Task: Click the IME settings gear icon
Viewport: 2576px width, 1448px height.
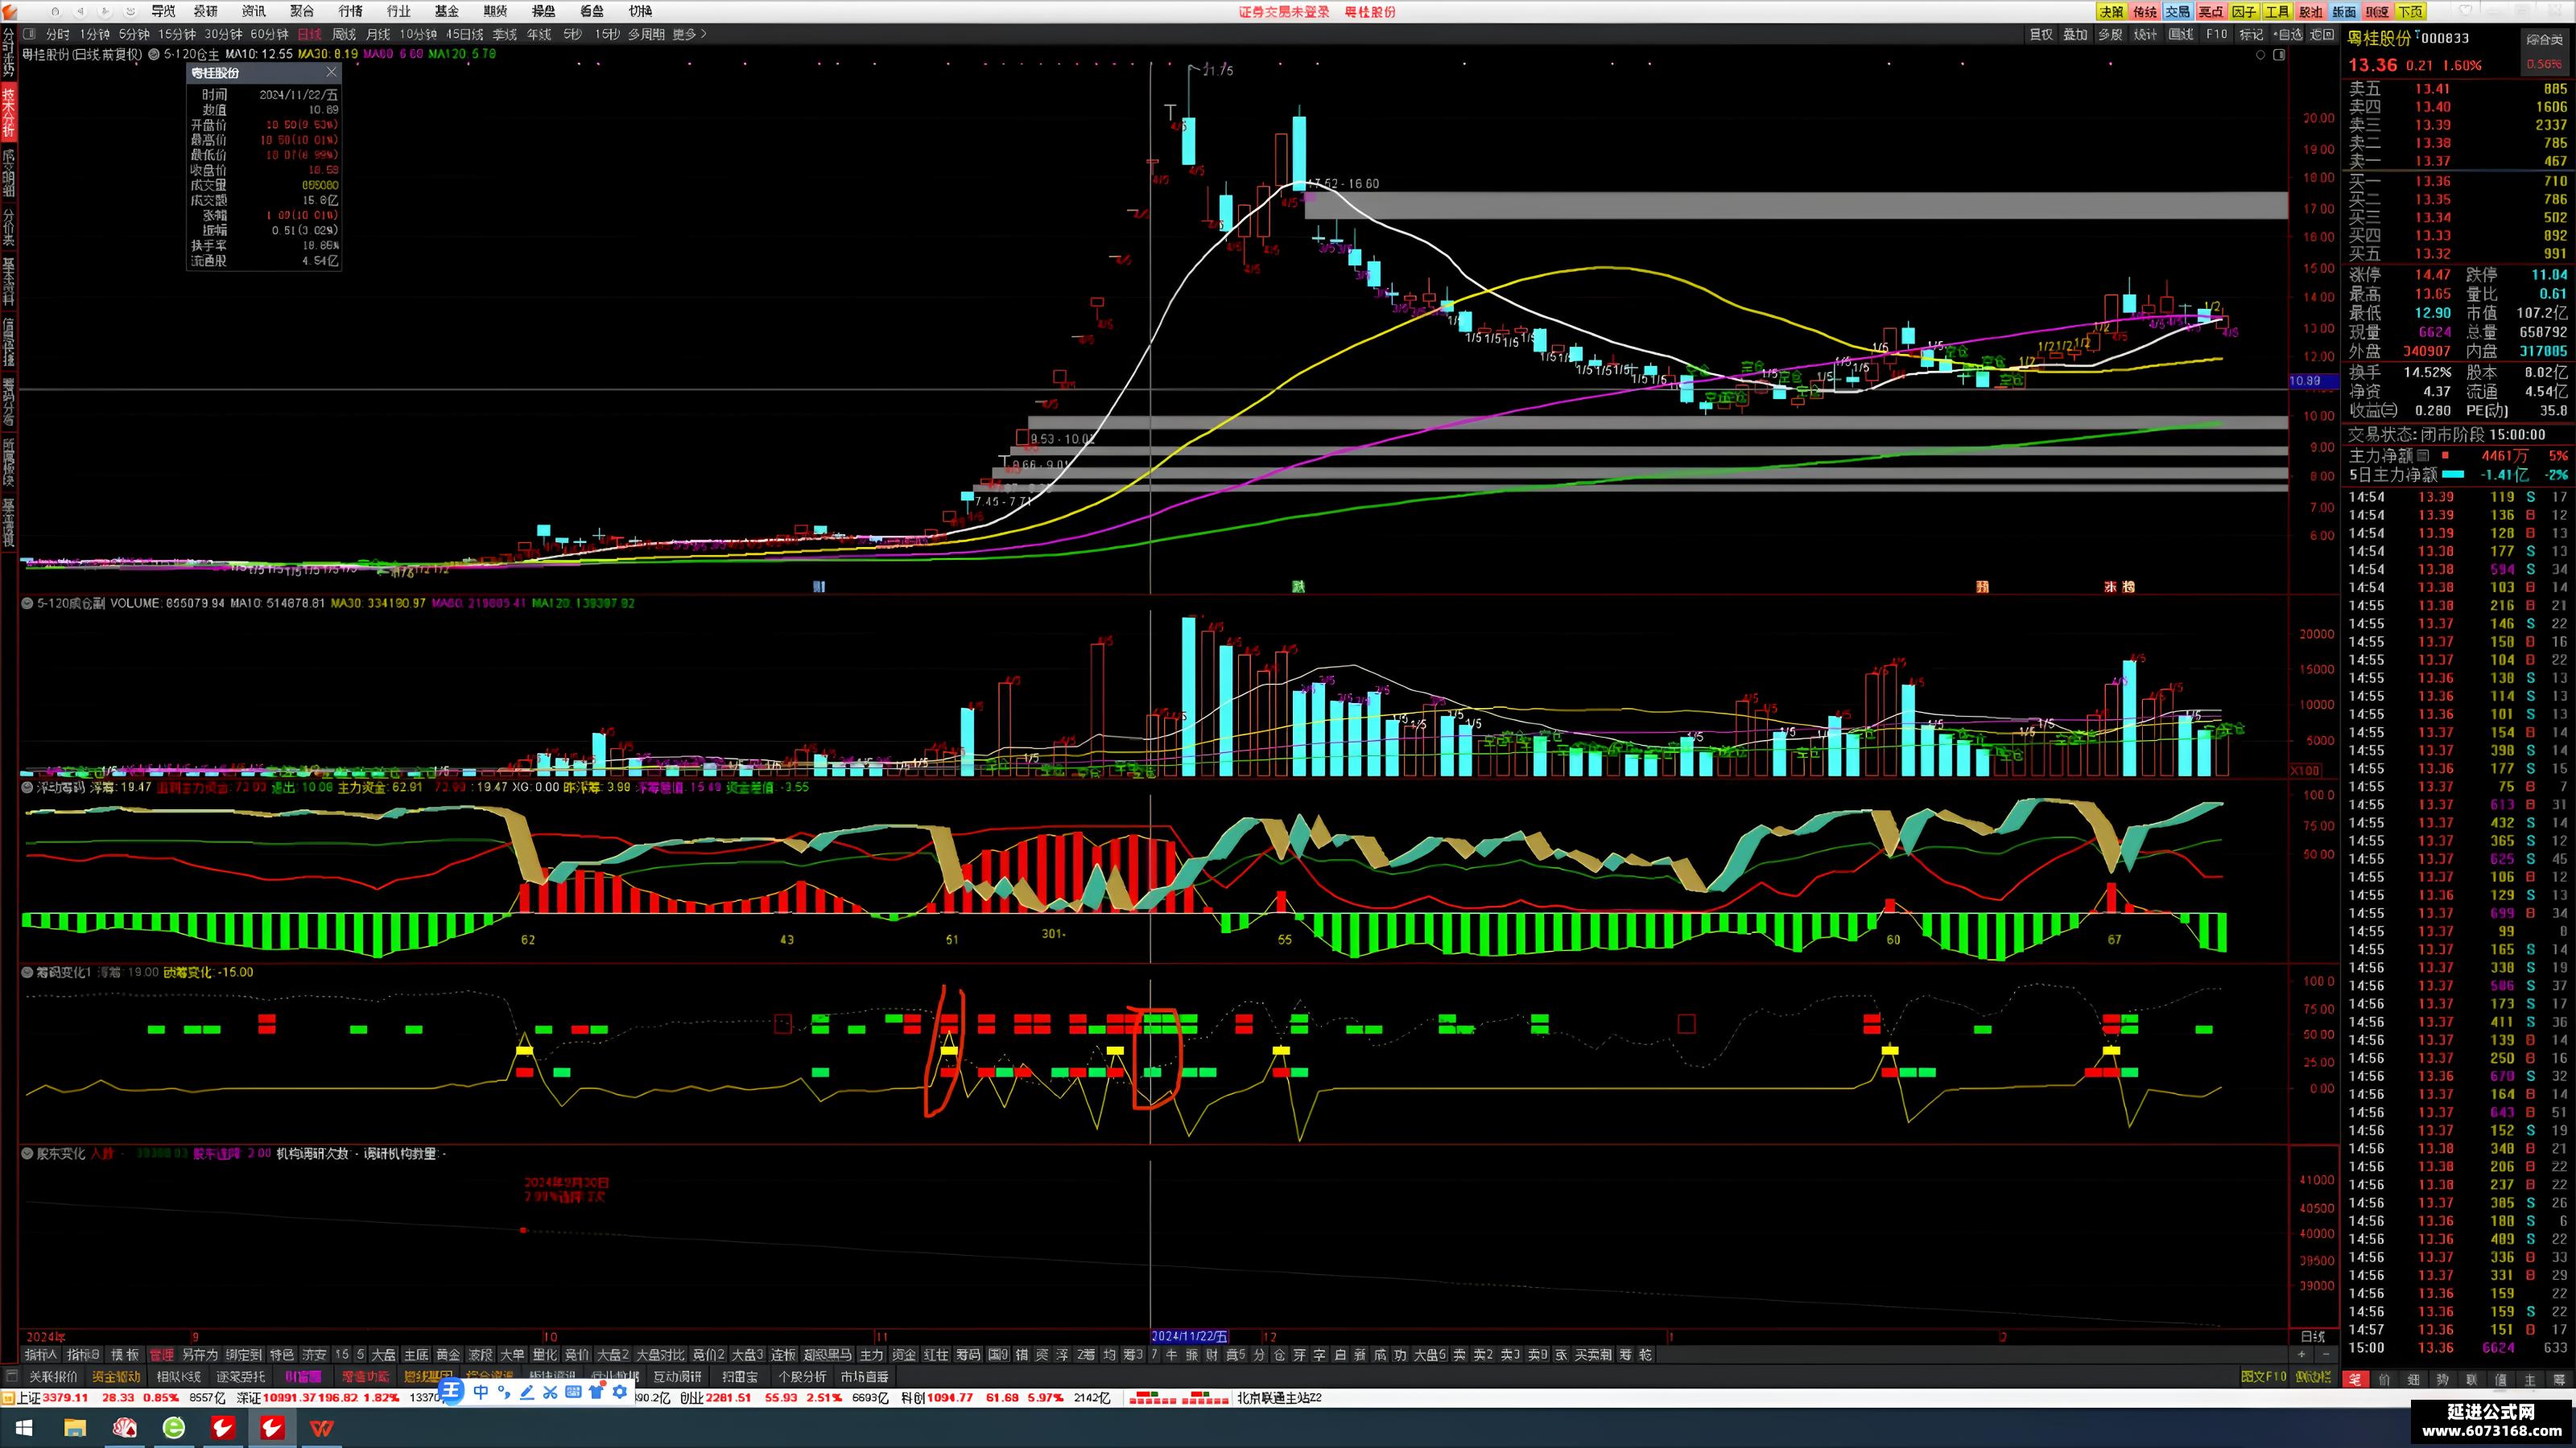Action: point(620,1392)
